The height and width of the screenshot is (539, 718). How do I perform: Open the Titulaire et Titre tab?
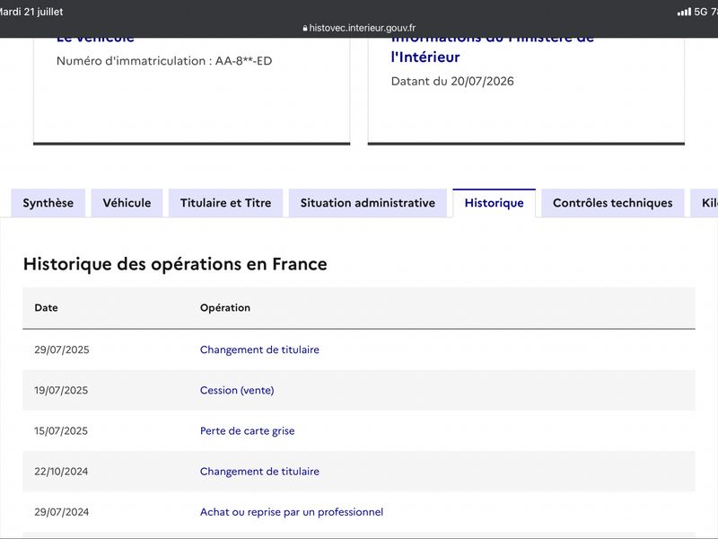click(x=226, y=203)
